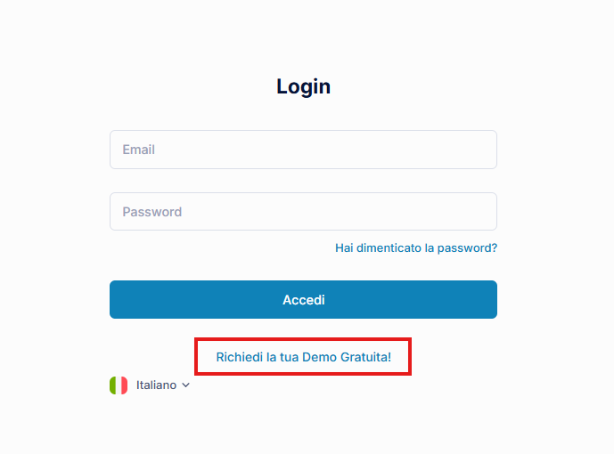Expand the chevron next to Italiano
The image size is (614, 454).
(x=185, y=385)
